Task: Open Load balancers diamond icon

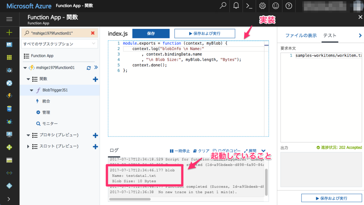Action: tap(9, 147)
